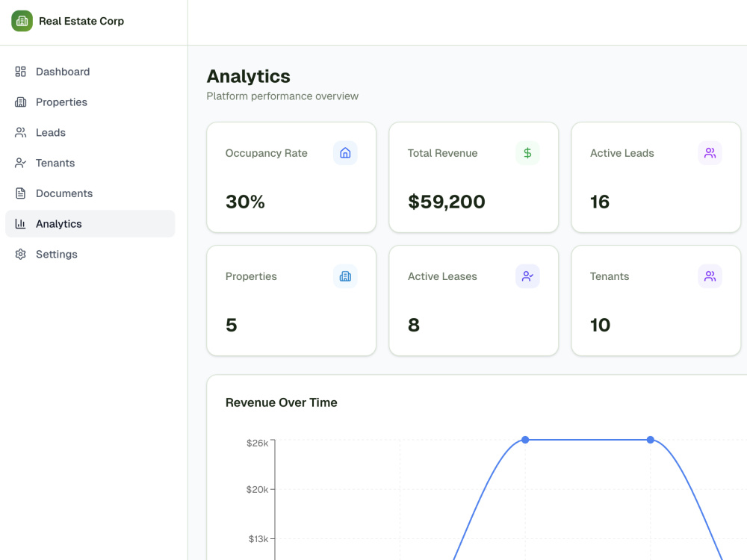Click the Active Leads count of 16

click(x=600, y=202)
